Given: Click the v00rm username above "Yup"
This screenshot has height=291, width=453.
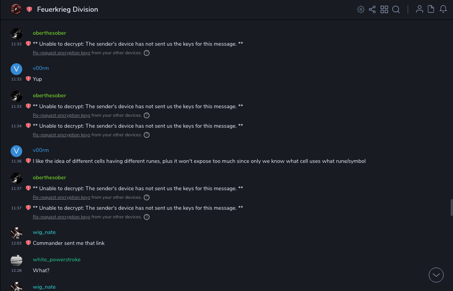Looking at the screenshot, I should point(41,68).
